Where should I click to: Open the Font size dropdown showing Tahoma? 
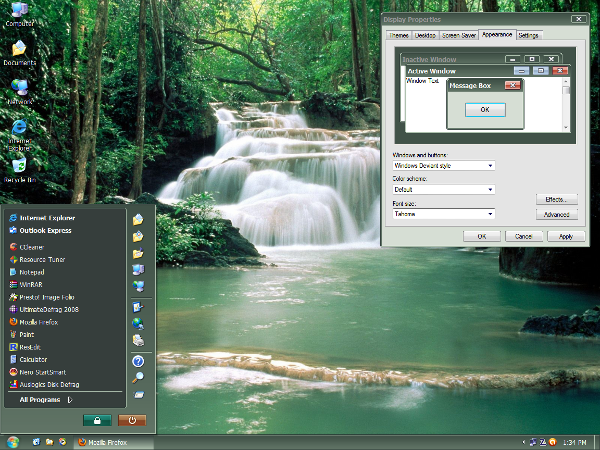click(x=444, y=214)
